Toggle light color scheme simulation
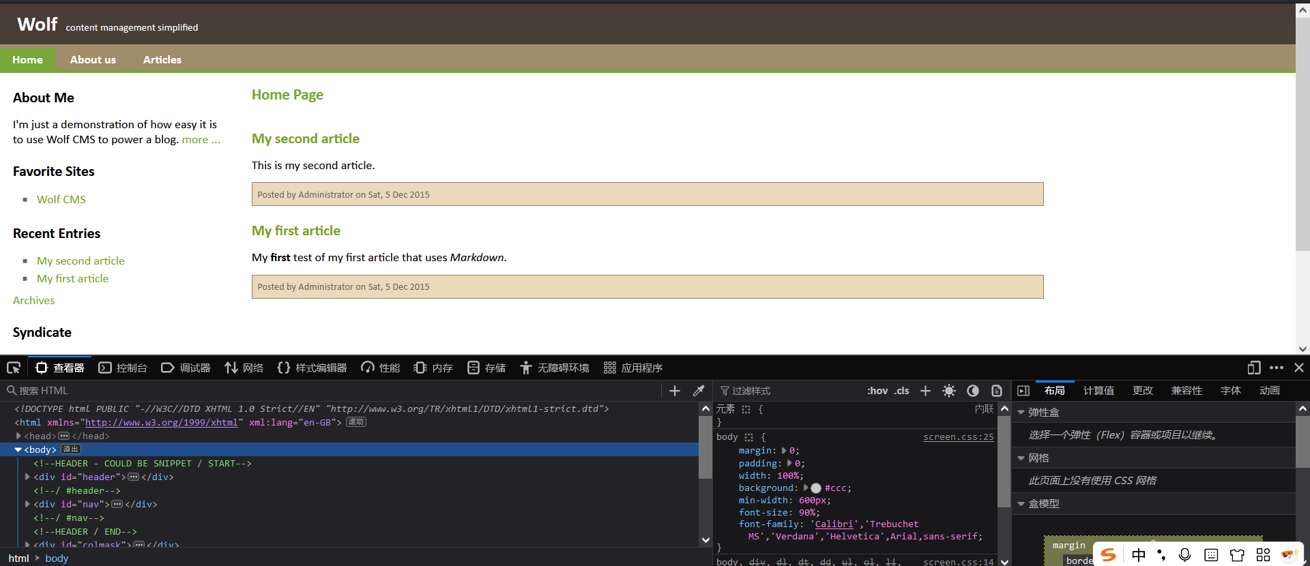Screen dimensions: 1310x566 click(x=949, y=391)
